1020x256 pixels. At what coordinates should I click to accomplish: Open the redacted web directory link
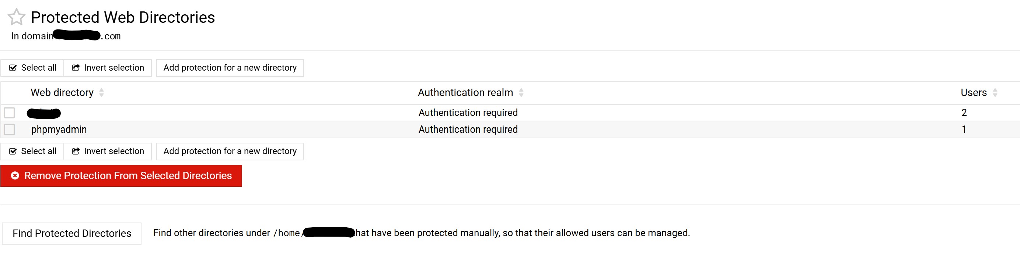[43, 113]
